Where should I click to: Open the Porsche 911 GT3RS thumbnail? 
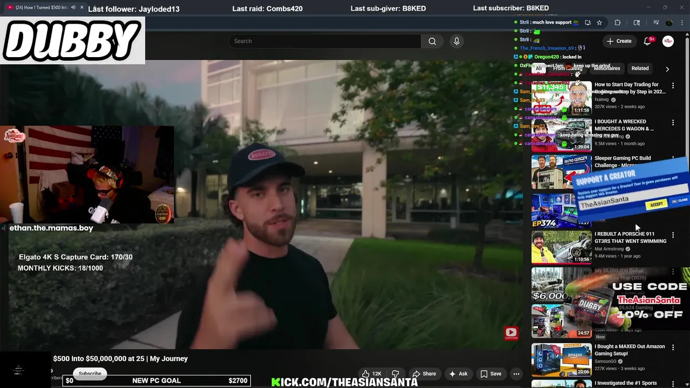[x=561, y=247]
